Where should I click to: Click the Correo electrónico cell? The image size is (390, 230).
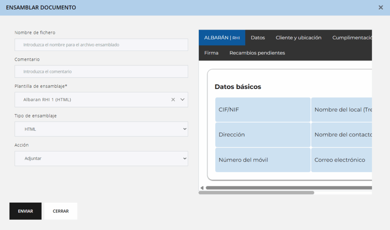(x=341, y=160)
